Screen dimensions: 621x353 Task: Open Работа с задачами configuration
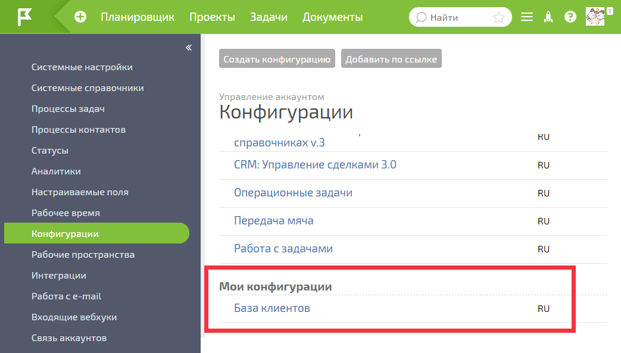(283, 249)
